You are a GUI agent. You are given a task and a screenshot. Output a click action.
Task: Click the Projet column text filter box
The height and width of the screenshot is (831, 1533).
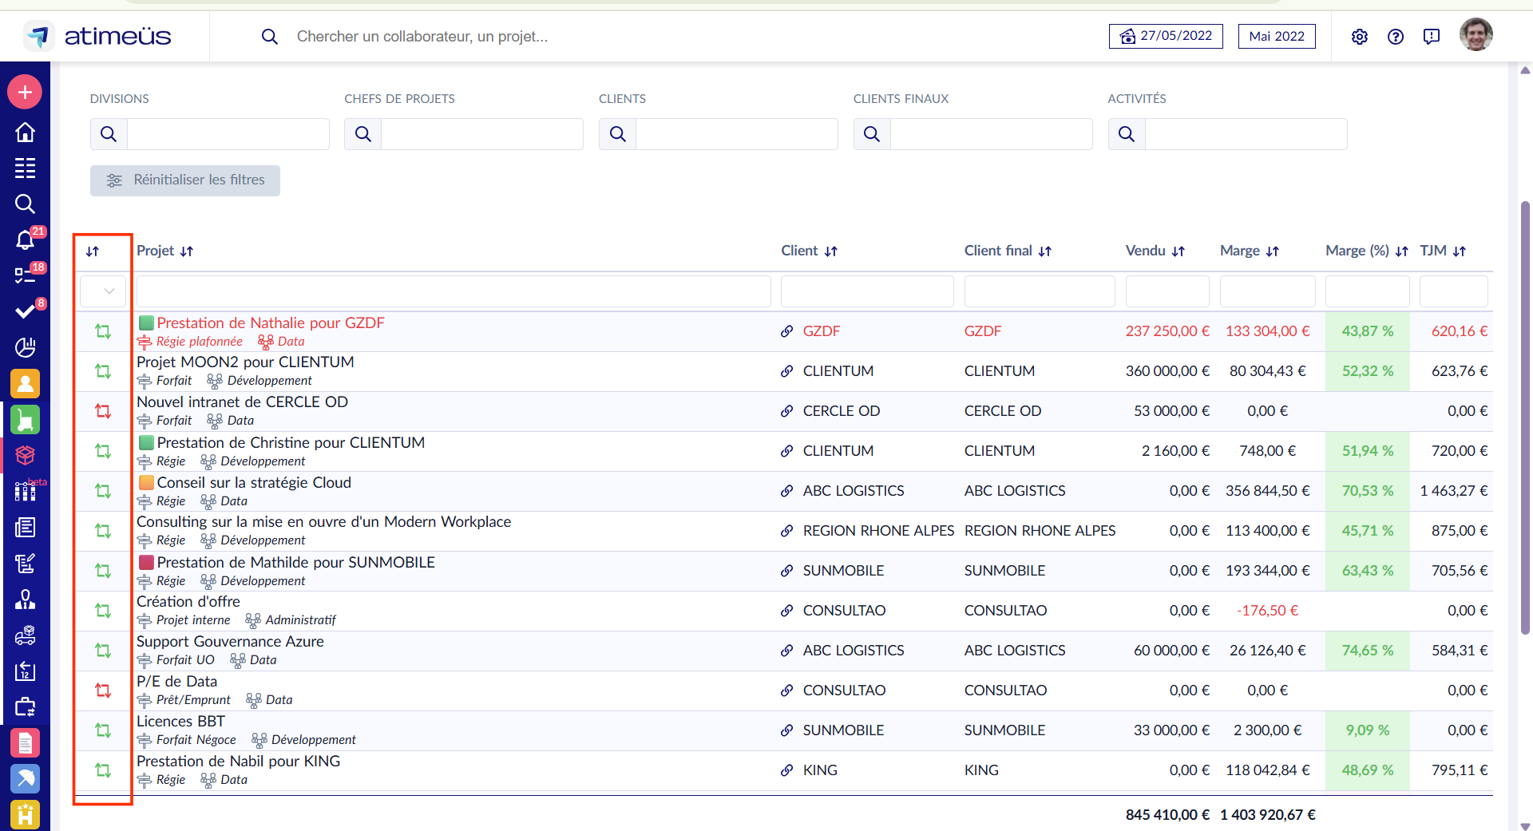click(x=454, y=291)
